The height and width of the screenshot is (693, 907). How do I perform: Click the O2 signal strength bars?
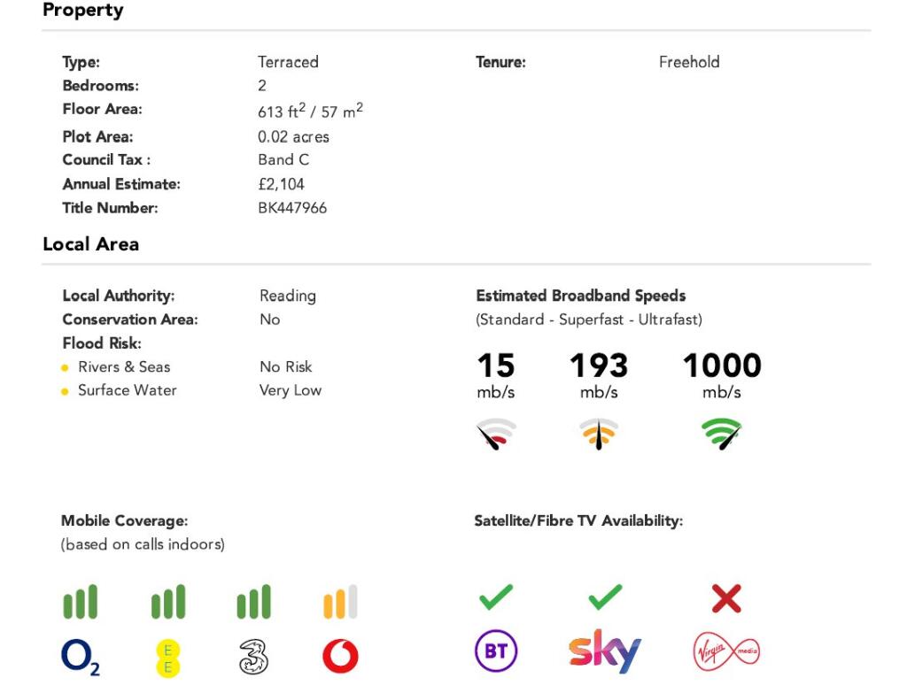(x=81, y=603)
